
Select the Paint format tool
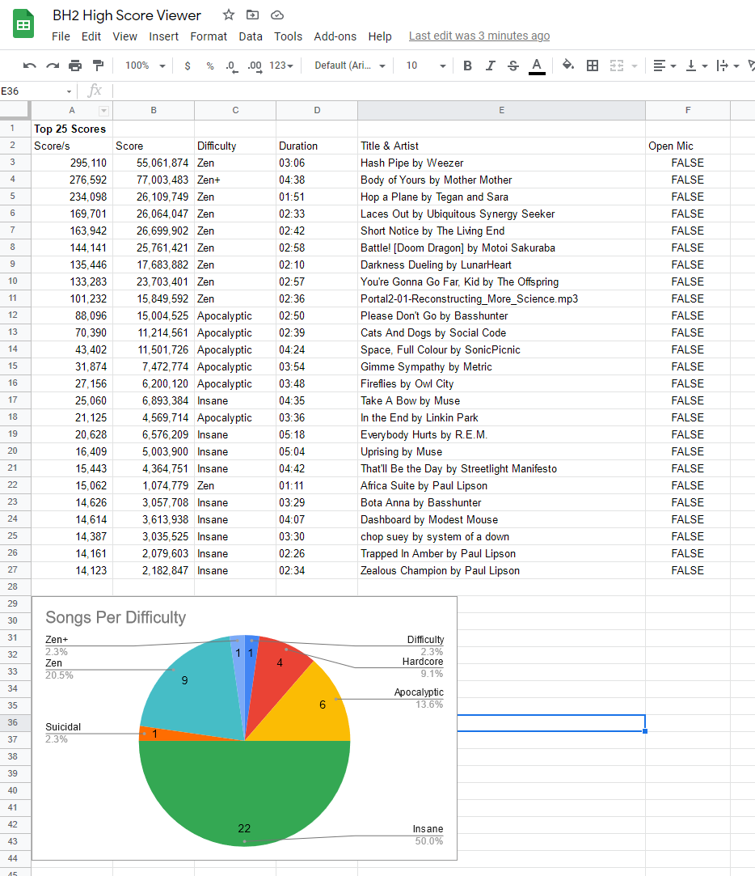click(99, 66)
